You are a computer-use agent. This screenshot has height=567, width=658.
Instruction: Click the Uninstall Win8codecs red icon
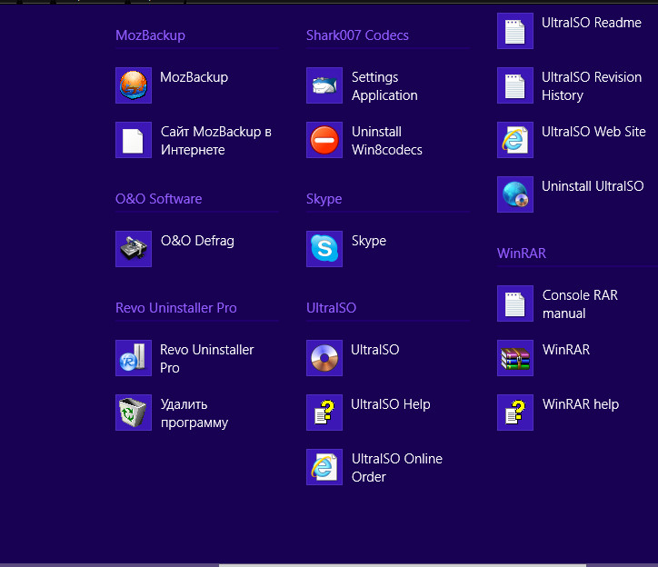coord(324,140)
